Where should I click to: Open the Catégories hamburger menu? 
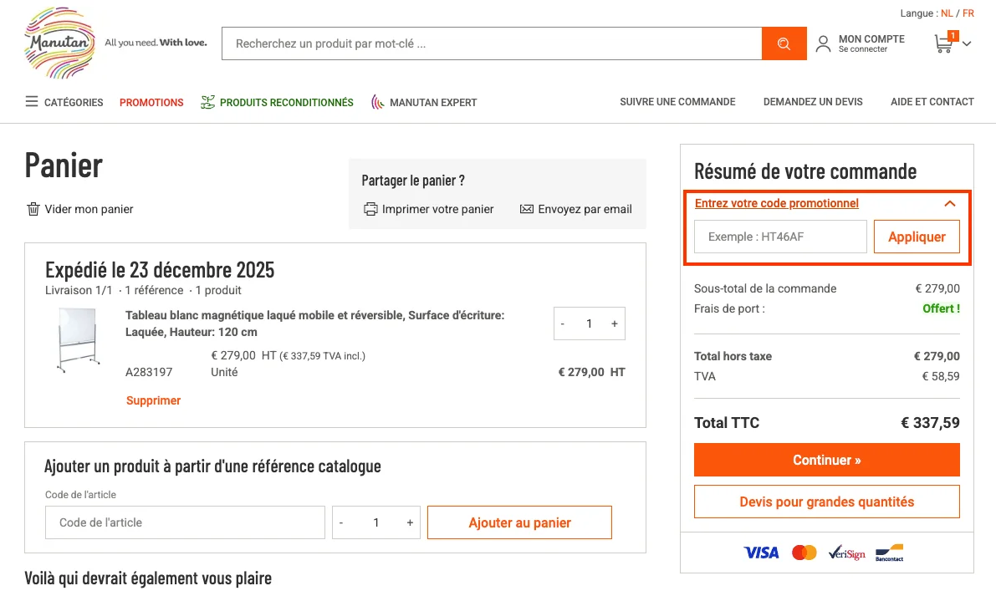point(32,102)
